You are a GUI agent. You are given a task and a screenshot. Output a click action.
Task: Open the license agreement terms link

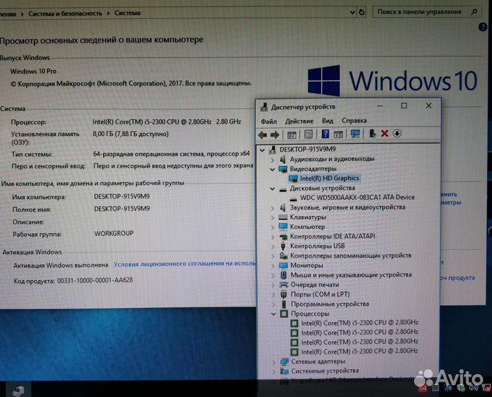click(x=185, y=264)
